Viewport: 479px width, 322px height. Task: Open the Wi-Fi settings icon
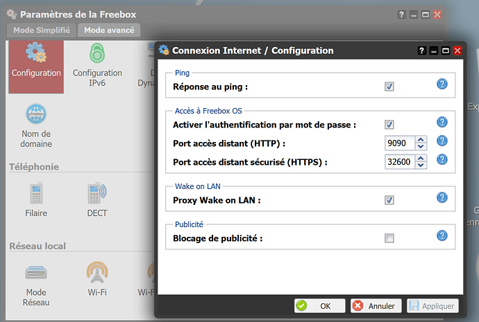point(97,279)
